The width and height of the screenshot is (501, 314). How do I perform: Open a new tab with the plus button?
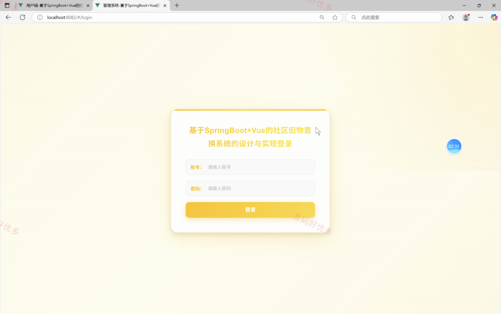pos(177,5)
